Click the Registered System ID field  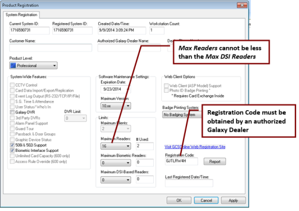pos(72,30)
